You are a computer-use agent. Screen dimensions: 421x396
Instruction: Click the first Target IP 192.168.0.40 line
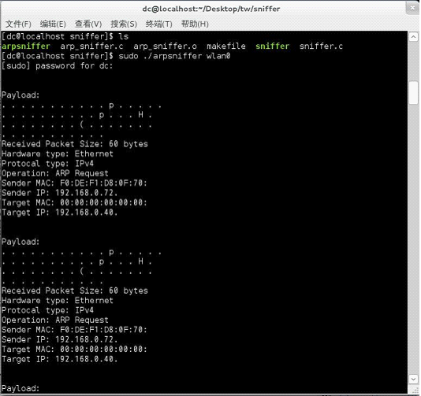point(60,213)
